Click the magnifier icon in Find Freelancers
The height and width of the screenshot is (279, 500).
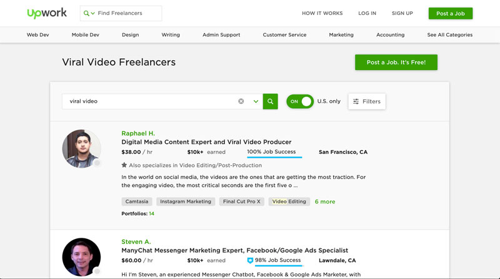click(86, 13)
